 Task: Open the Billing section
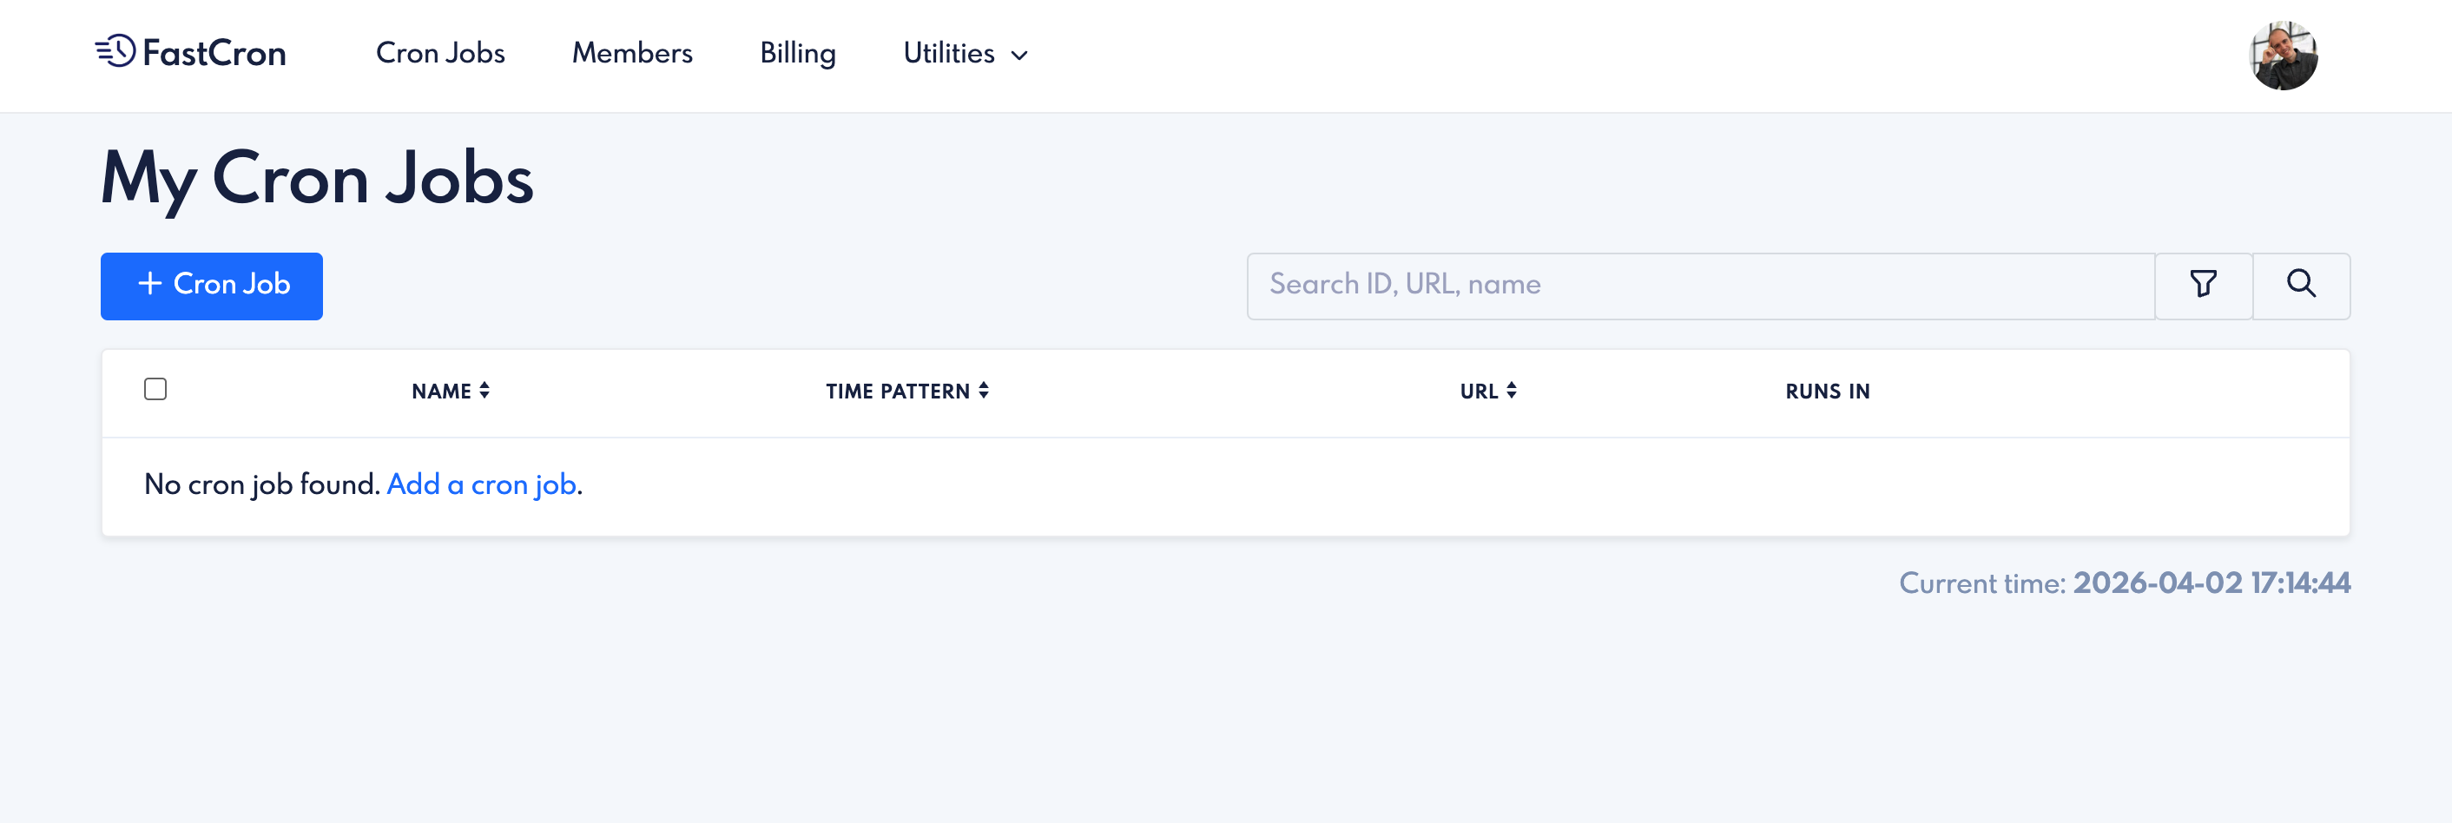click(798, 53)
